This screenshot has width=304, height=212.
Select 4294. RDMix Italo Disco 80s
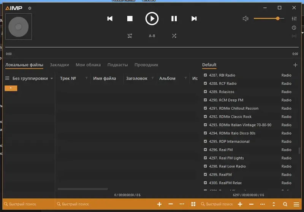point(248,133)
